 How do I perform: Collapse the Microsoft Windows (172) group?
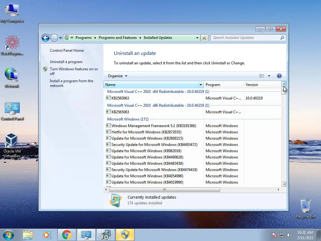tap(128, 119)
